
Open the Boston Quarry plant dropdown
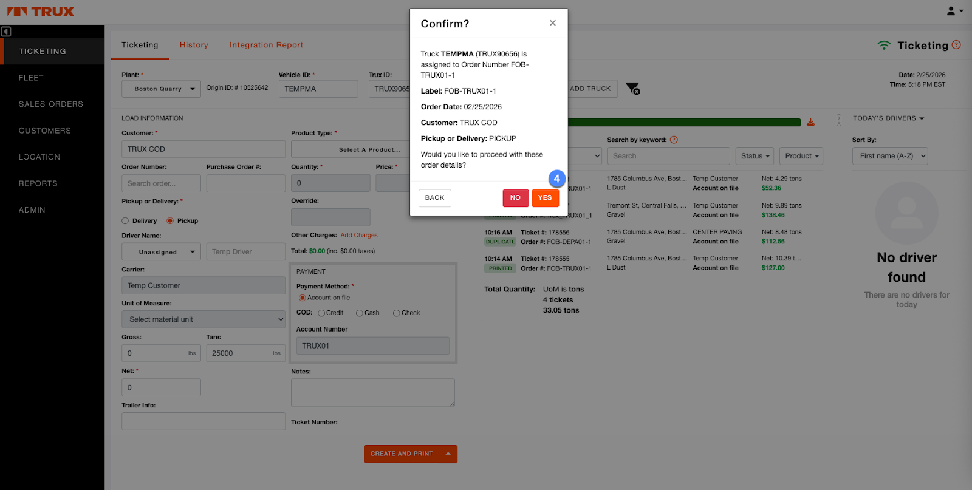[x=161, y=89]
